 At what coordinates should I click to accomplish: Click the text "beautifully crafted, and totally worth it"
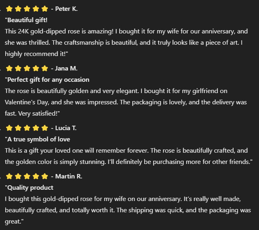click(60, 210)
